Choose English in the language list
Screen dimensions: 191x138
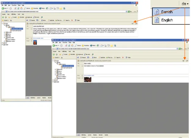coord(171,20)
